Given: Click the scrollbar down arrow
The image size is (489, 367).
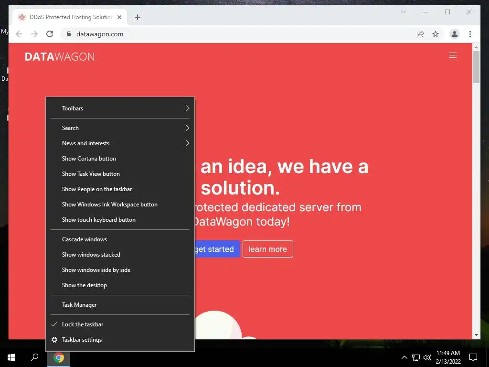Looking at the screenshot, I should pos(476,335).
